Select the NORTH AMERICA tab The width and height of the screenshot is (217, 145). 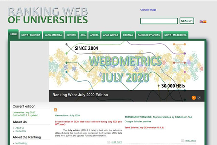point(31,35)
